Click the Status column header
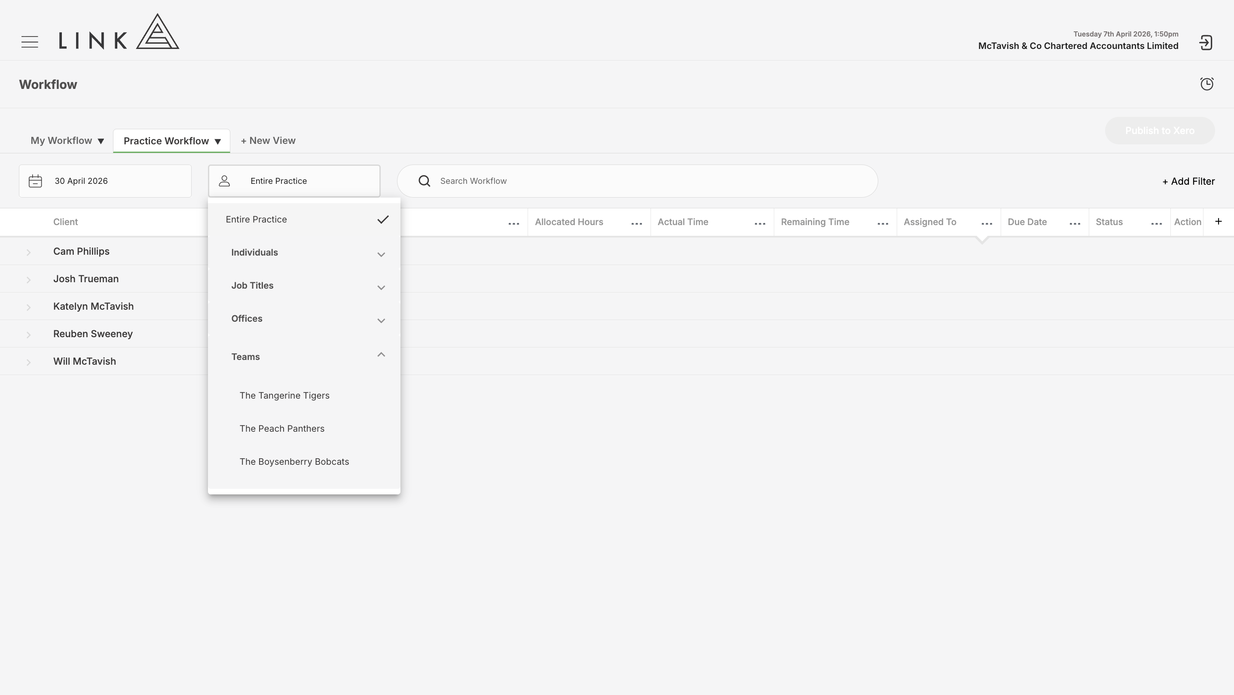Screen dimensions: 1234x695 pos(1109,222)
